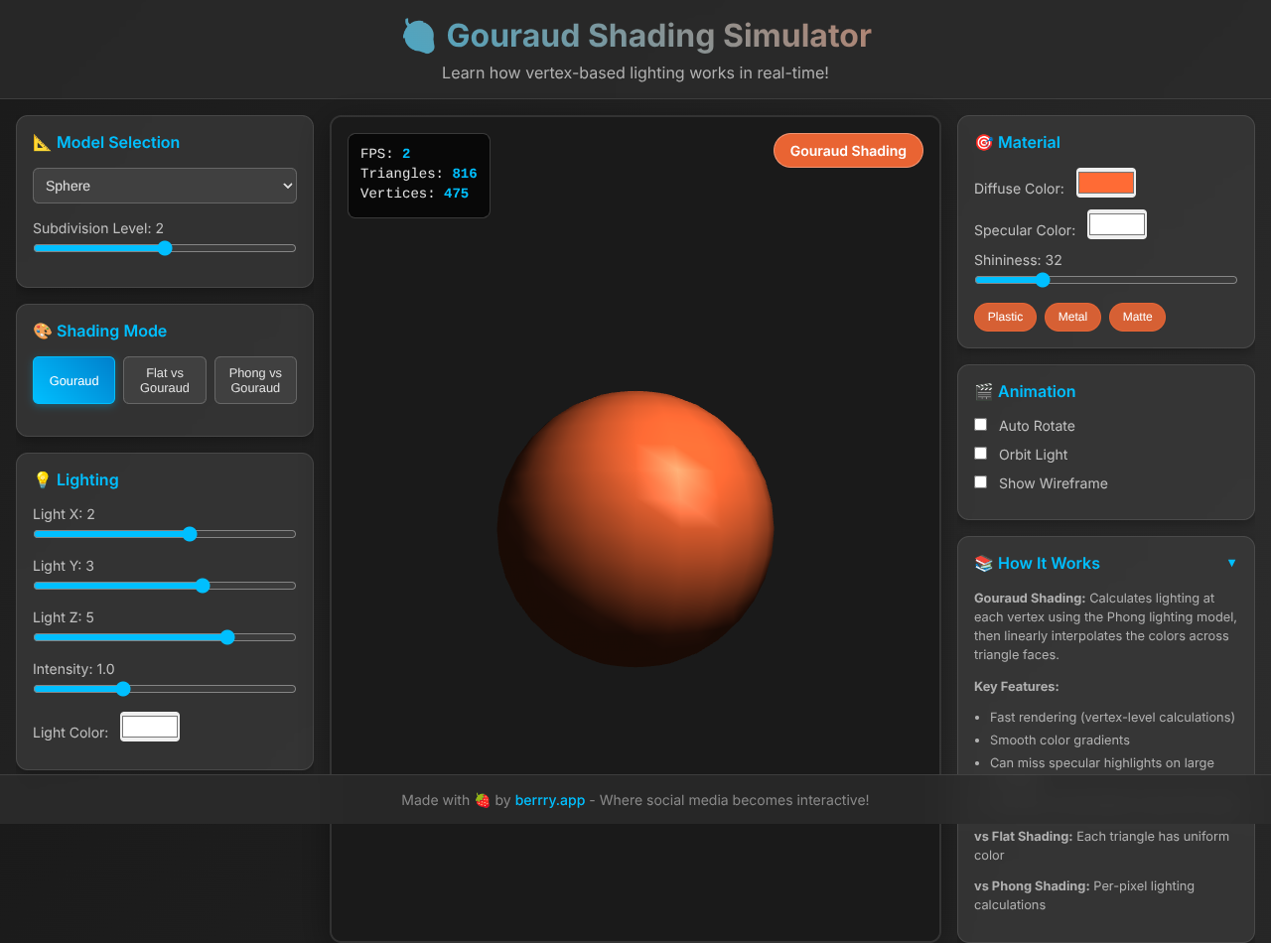Apply the Metal material preset
This screenshot has height=943, width=1271.
pos(1072,317)
